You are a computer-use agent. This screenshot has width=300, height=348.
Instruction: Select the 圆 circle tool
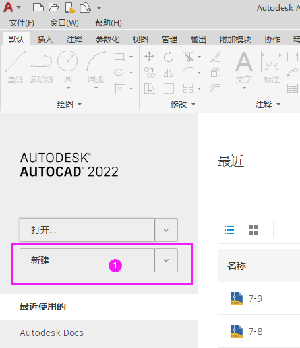pos(68,67)
